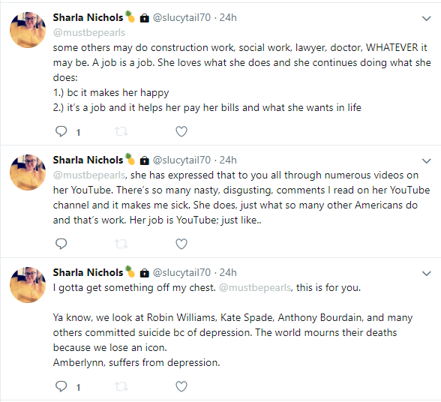The width and height of the screenshot is (441, 402).
Task: Follow the @mustbepearls link in the third tweet
Action: click(255, 288)
